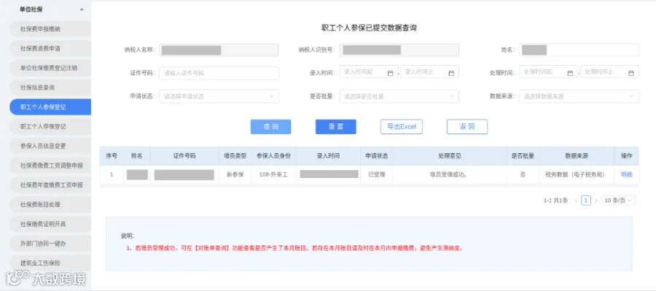The width and height of the screenshot is (656, 291).
Task: Open 参保人员信息变更 menu item
Action: click(x=50, y=146)
